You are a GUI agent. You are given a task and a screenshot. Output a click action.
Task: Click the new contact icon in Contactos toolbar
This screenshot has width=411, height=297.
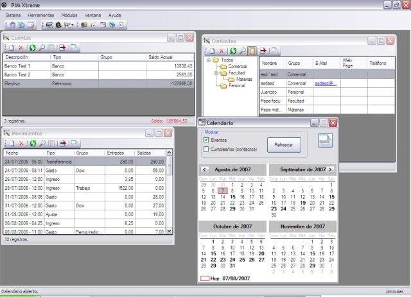[213, 51]
